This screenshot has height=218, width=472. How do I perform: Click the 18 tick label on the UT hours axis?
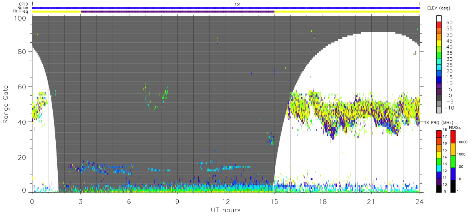pyautogui.click(x=323, y=201)
